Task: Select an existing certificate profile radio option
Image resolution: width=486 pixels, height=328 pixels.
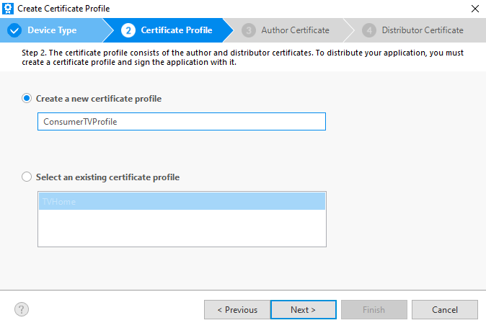Action: (27, 177)
